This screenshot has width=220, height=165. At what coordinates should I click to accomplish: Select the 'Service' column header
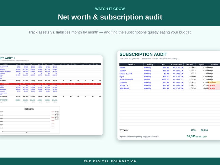(x=131, y=65)
